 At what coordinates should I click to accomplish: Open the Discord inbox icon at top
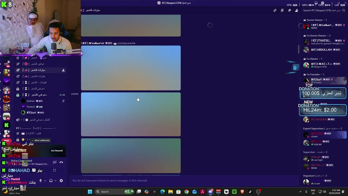coord(316,3)
